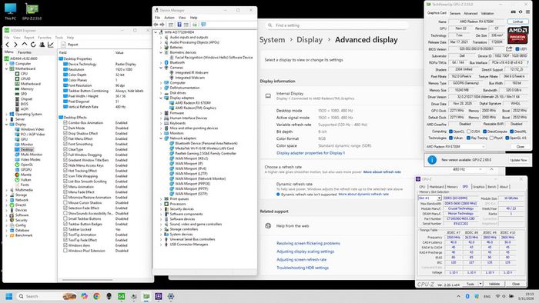Open Slot #1 dropdown in CPU-Z
This screenshot has height=303, width=539.
430,198
